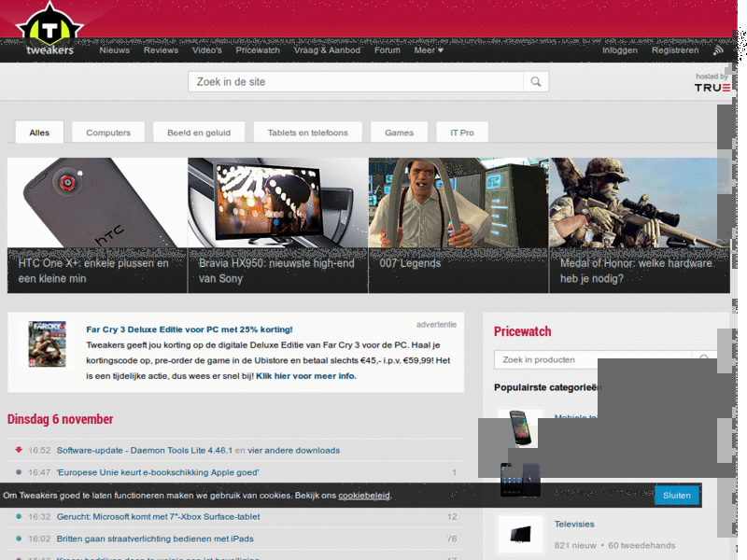Open the Pricewatch menu item
Screen dimensions: 747x560
point(258,50)
